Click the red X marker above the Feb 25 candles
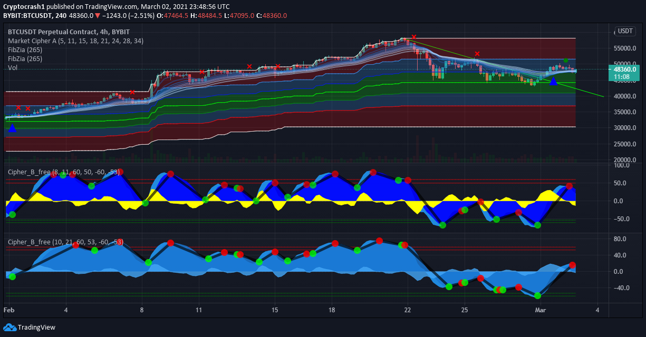646x337 pixels. [x=477, y=54]
